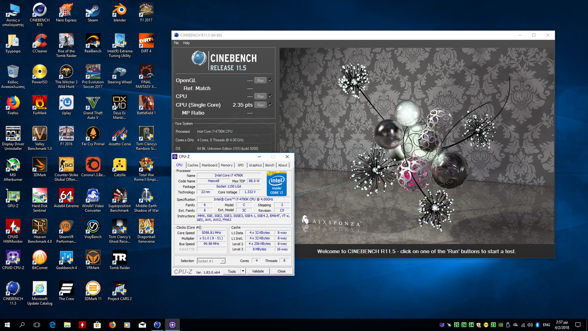Open the CPUID CPU-Z desktop shortcut
588x331 pixels.
click(x=13, y=260)
